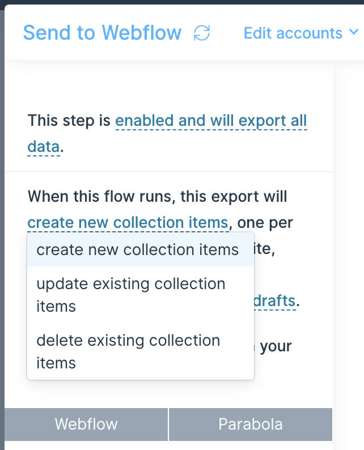Click the 'This step is' text
The height and width of the screenshot is (450, 364).
(69, 121)
